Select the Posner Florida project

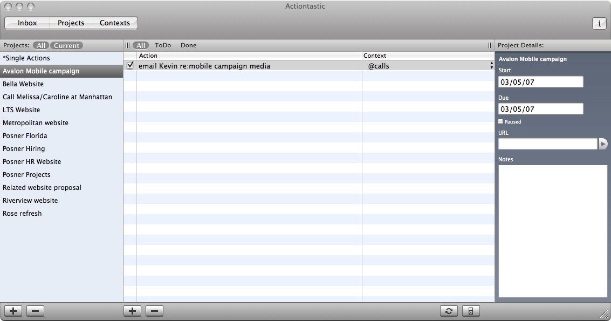[x=25, y=136]
